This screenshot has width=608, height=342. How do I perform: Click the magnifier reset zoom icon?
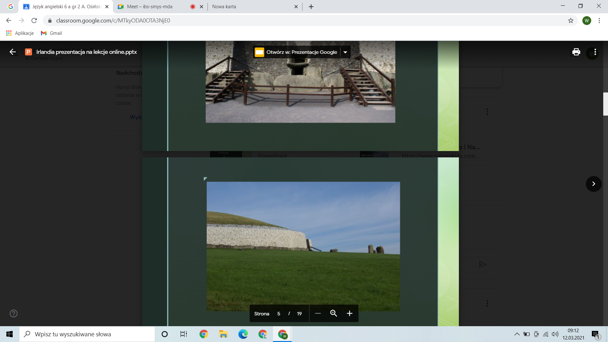click(x=333, y=313)
